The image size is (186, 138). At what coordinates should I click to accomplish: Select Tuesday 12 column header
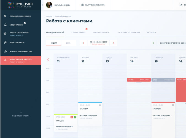tap(90, 60)
